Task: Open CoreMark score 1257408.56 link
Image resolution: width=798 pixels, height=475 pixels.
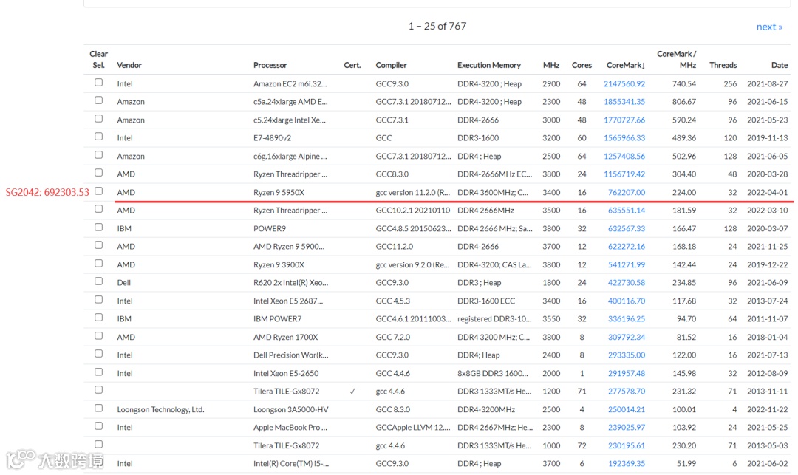Action: click(x=624, y=156)
